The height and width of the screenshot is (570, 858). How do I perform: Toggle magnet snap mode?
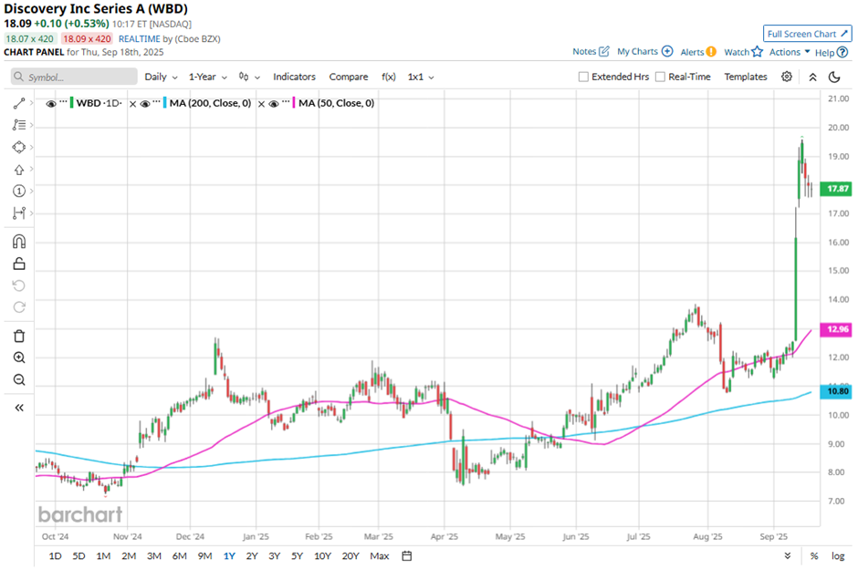click(19, 242)
